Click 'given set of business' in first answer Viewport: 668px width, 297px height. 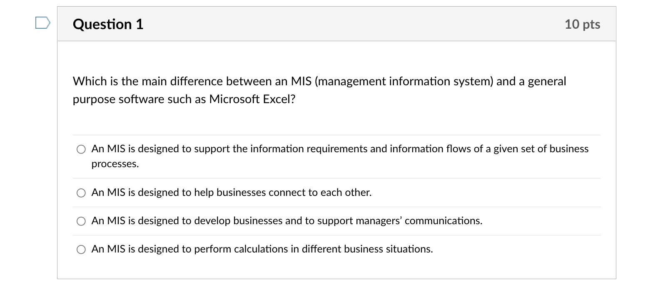[x=541, y=149]
